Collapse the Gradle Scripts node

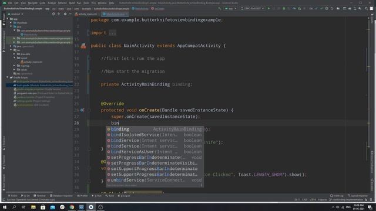pyautogui.click(x=8, y=77)
